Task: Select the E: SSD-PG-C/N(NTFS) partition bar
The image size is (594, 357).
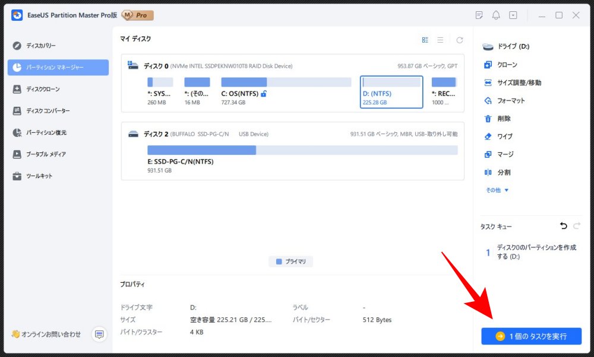Action: 302,150
